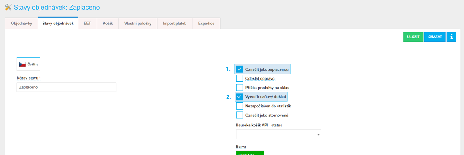Click the info icon button

click(x=451, y=37)
